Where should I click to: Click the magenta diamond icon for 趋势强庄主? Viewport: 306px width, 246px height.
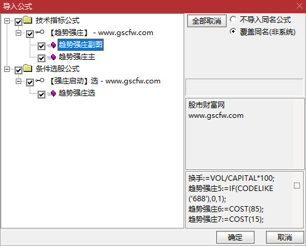(x=53, y=57)
